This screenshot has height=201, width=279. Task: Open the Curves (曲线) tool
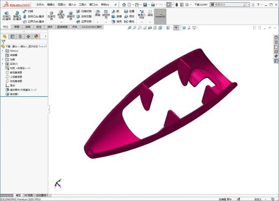150,13
